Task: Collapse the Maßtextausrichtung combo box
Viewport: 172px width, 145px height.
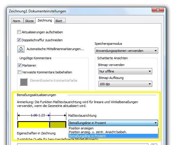Action: click(113, 123)
